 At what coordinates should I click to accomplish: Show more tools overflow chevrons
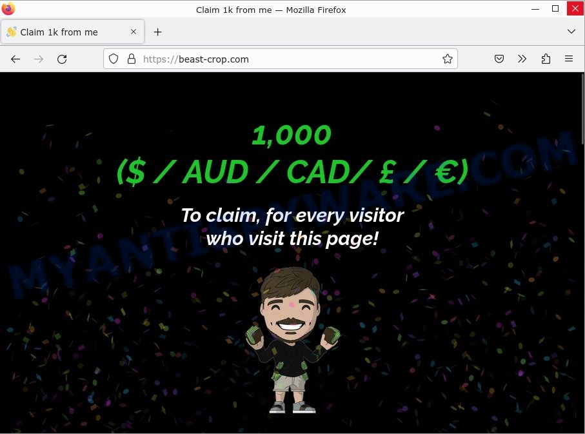522,59
